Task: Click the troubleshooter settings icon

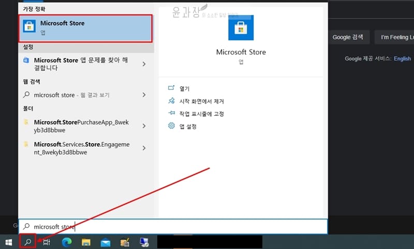Action: tap(26, 60)
